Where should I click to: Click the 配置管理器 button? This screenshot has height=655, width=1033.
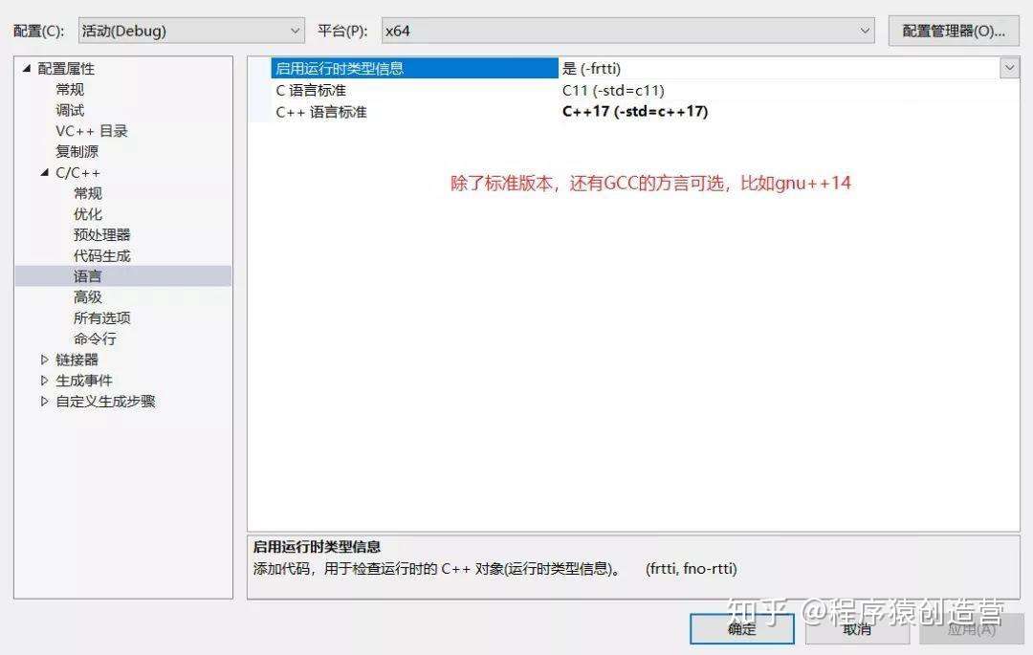[x=954, y=31]
